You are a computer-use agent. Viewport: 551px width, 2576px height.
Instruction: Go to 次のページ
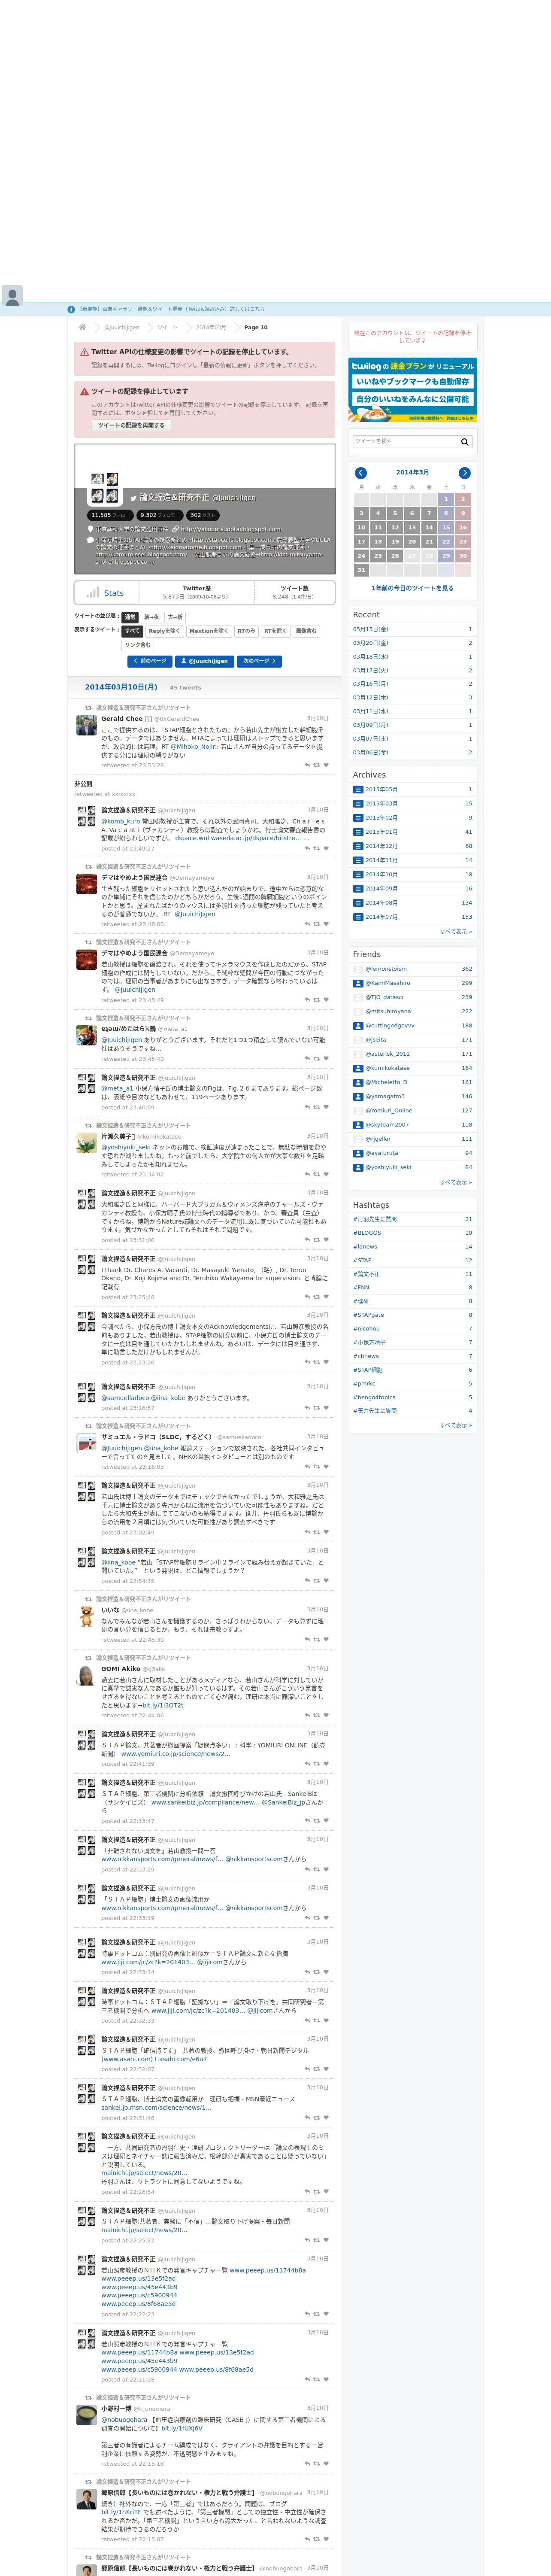pyautogui.click(x=260, y=661)
